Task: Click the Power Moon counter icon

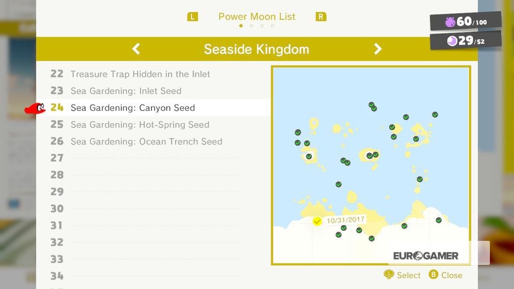Action: pyautogui.click(x=452, y=41)
